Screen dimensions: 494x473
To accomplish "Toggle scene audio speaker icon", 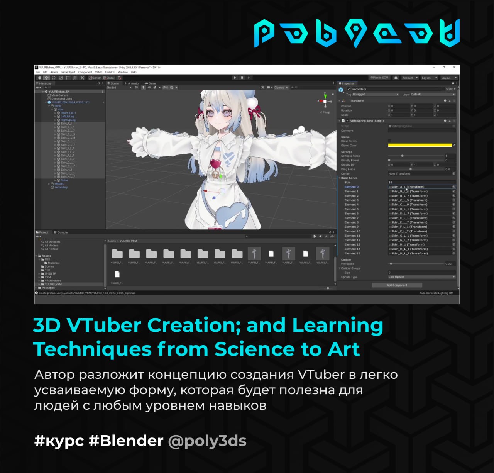I will point(149,88).
